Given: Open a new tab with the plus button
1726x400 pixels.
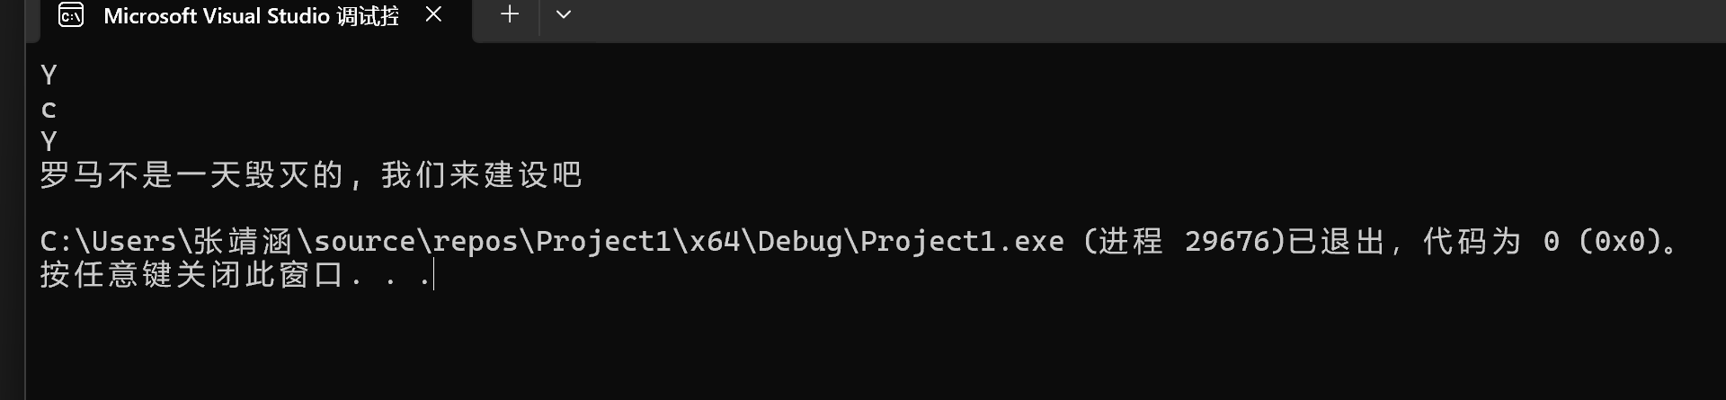Looking at the screenshot, I should [x=510, y=14].
